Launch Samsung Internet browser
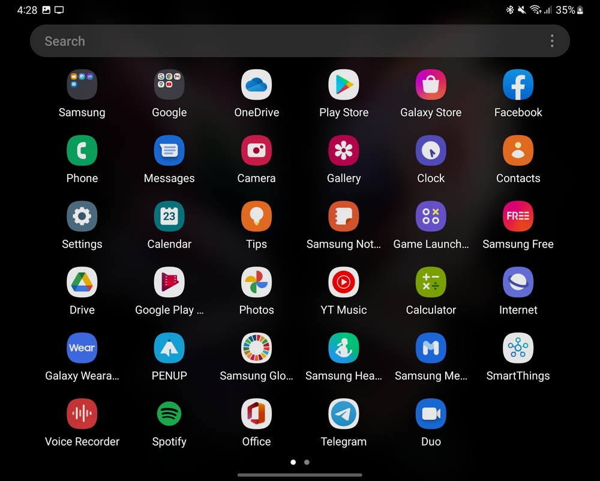This screenshot has width=600, height=481. pos(518,282)
